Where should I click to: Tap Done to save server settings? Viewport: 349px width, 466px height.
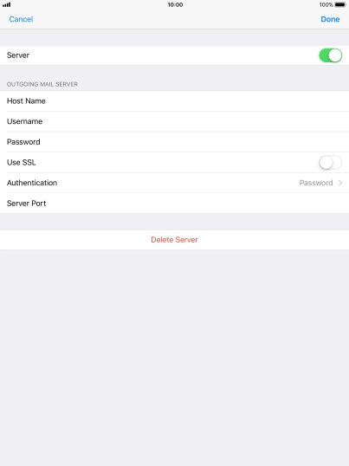[x=330, y=19]
